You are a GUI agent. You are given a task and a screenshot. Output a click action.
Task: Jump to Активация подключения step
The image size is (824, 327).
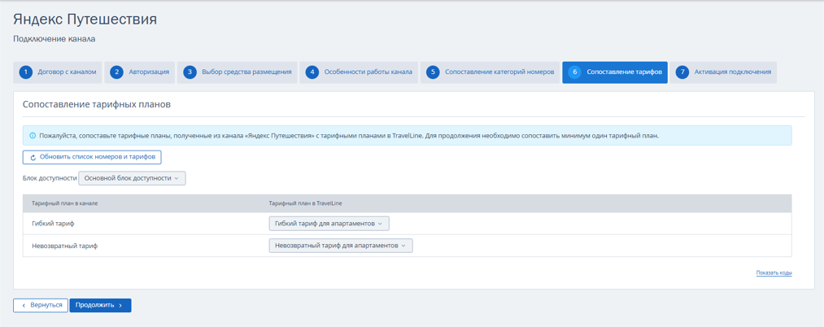coord(723,72)
